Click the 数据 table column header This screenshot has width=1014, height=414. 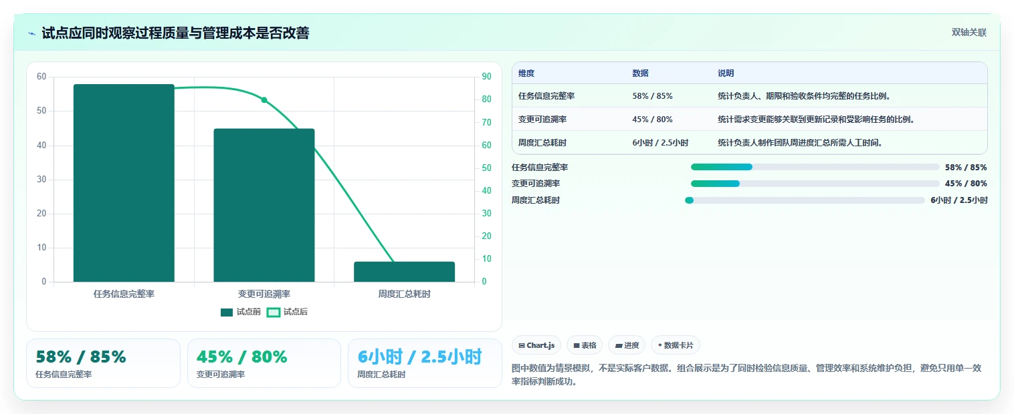pos(640,73)
